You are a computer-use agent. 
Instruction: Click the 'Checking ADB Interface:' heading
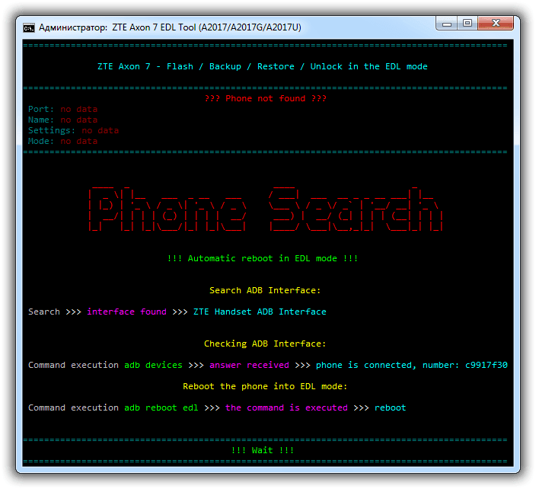[x=265, y=344]
